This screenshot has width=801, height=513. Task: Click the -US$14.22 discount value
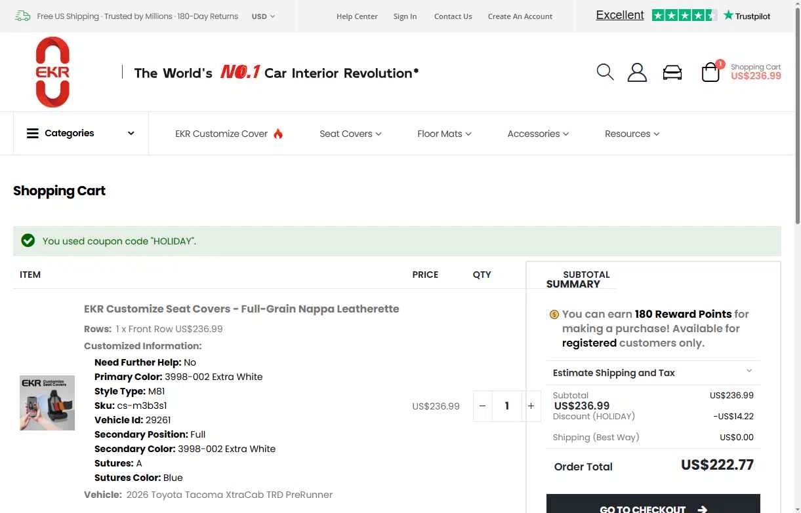point(733,416)
